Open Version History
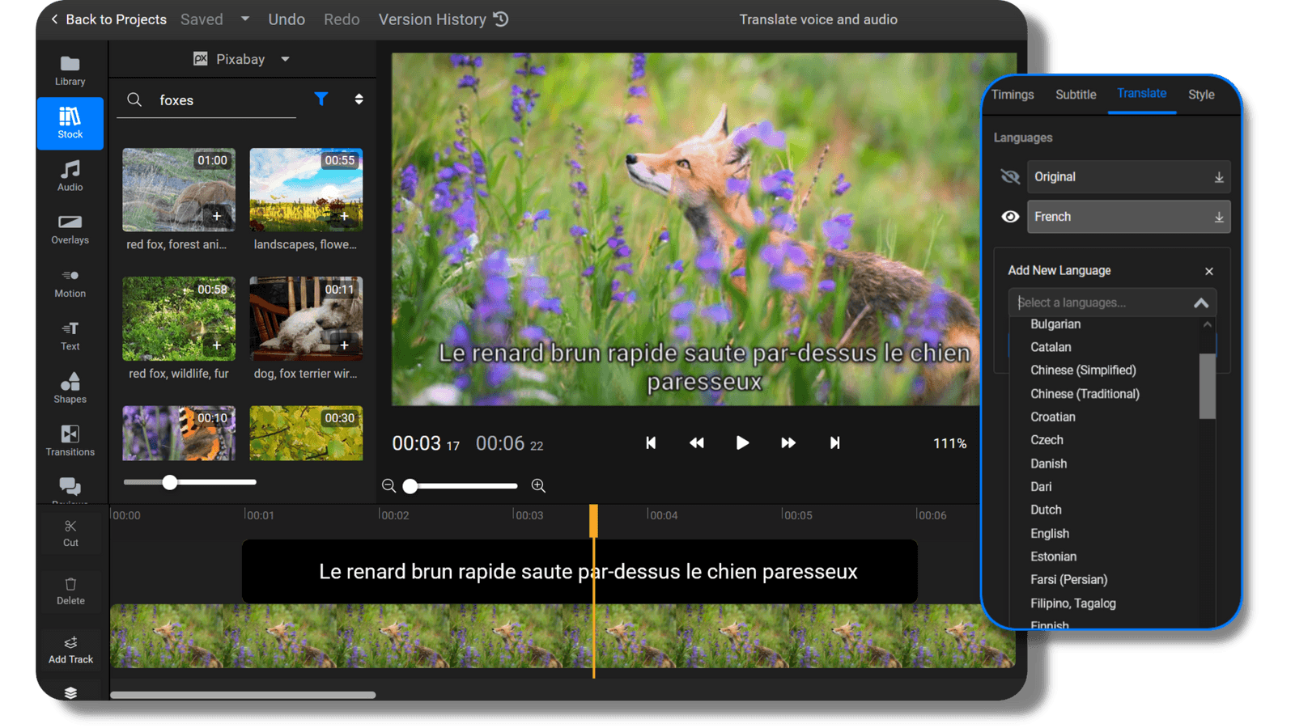1295x728 pixels. [444, 19]
